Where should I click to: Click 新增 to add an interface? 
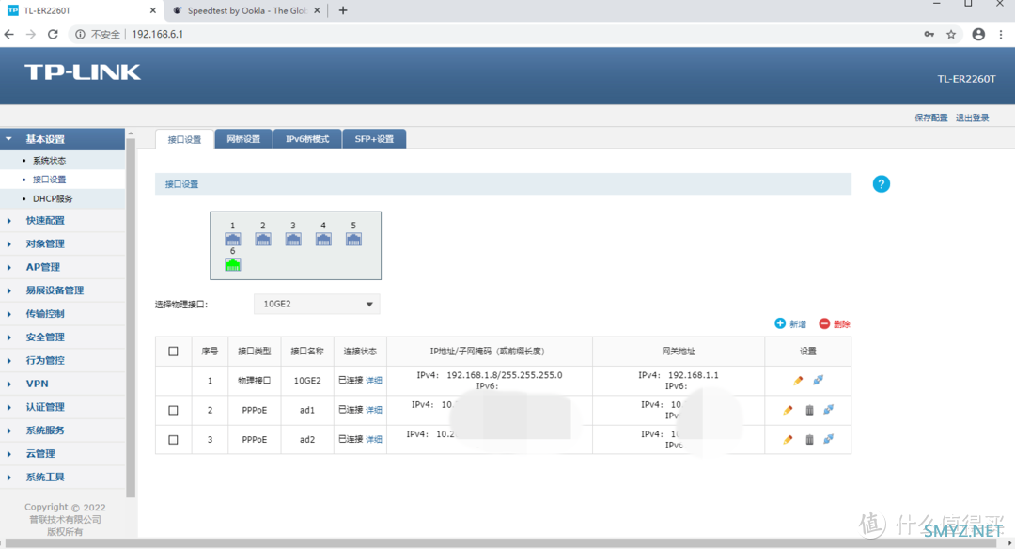(x=790, y=323)
